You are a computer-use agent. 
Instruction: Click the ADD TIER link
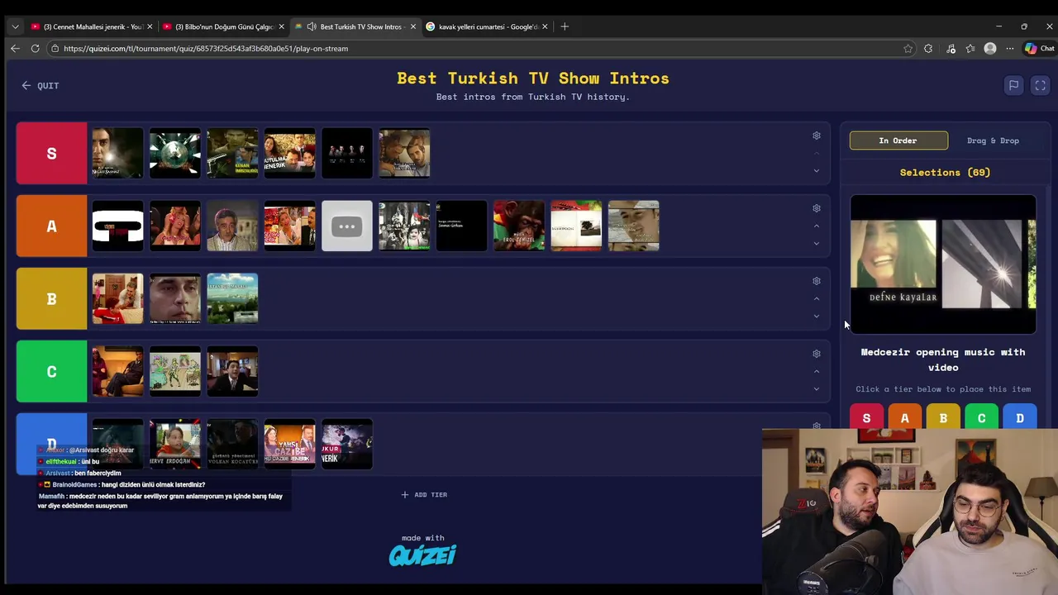click(x=424, y=495)
